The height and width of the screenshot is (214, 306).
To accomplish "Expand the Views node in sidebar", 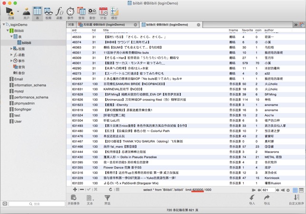I will pyautogui.click(x=11, y=49).
